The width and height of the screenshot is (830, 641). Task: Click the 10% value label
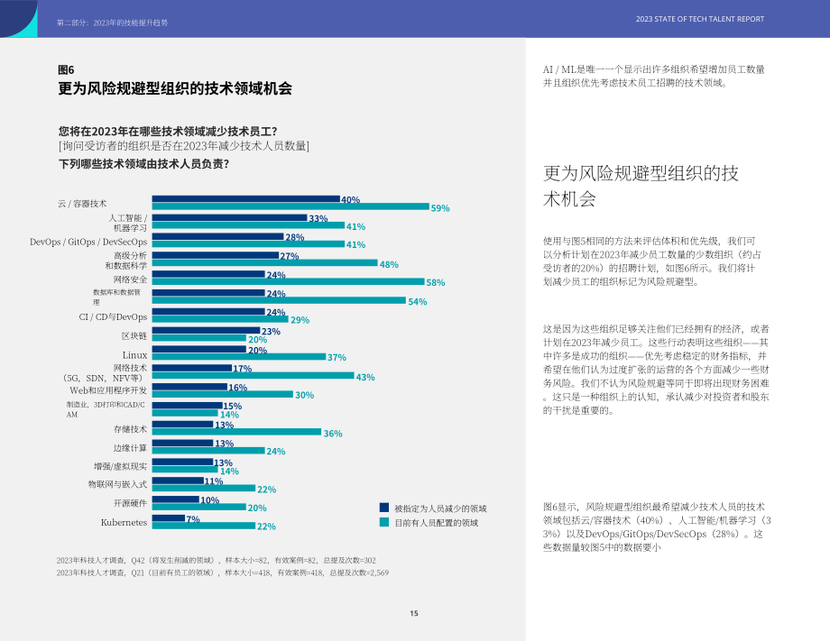(x=209, y=500)
